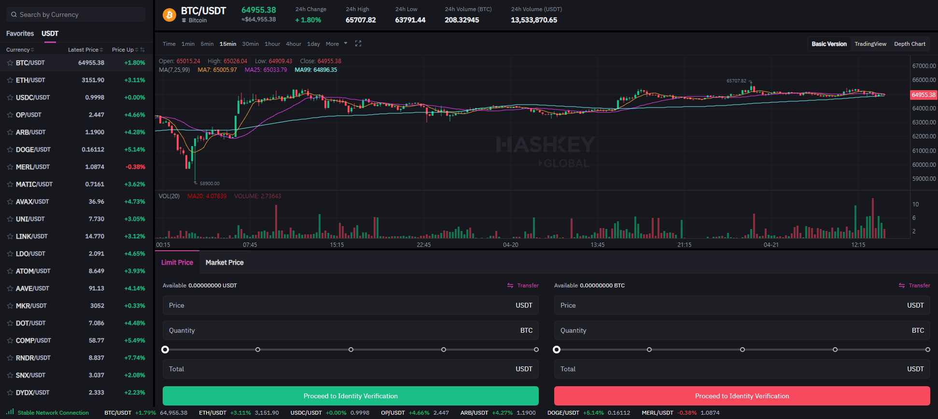The height and width of the screenshot is (419, 938).
Task: Open the Favorites tab
Action: [20, 33]
